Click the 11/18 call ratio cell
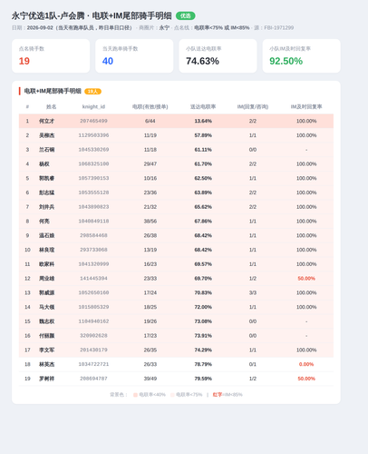Screen dimensions: 368x454 (x=150, y=150)
